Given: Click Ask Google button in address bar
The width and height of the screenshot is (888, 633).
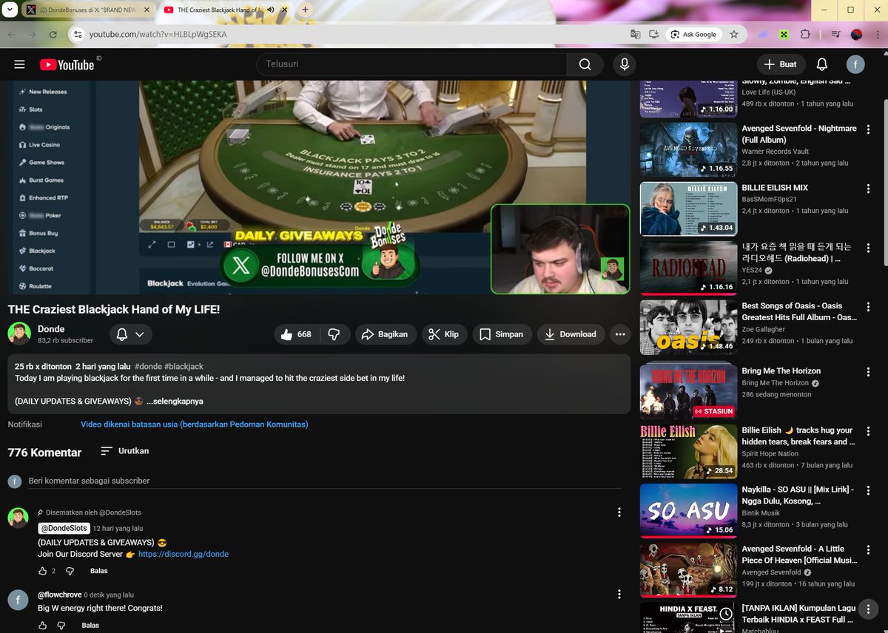Looking at the screenshot, I should coord(693,34).
